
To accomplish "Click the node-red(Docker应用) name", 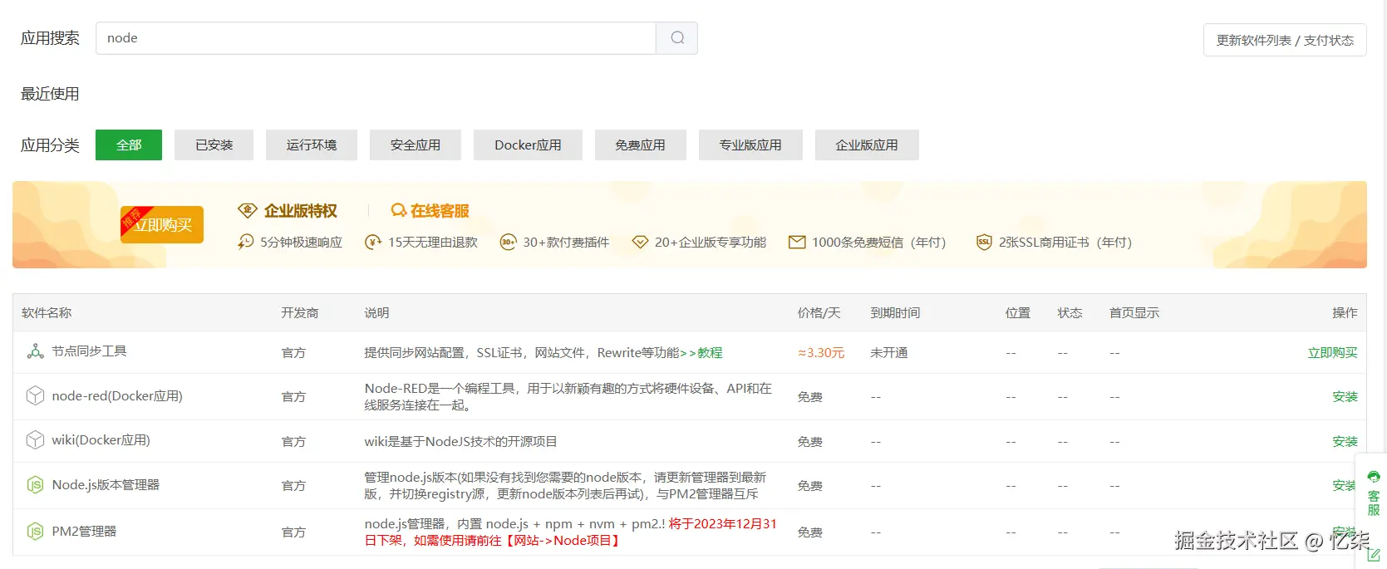I will pyautogui.click(x=117, y=396).
